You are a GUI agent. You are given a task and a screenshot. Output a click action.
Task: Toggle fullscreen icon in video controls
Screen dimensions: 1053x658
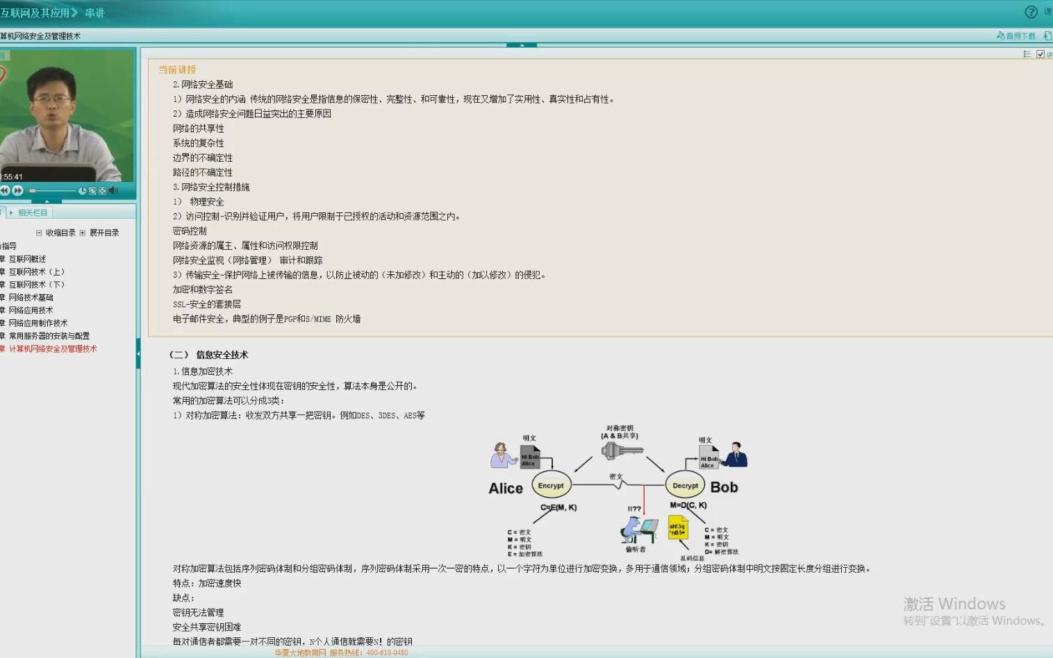102,191
